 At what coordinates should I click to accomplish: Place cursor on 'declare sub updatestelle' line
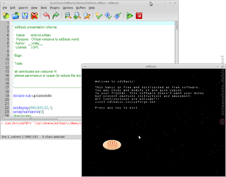32,96
